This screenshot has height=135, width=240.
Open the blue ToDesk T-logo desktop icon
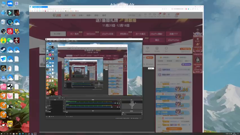click(3, 59)
